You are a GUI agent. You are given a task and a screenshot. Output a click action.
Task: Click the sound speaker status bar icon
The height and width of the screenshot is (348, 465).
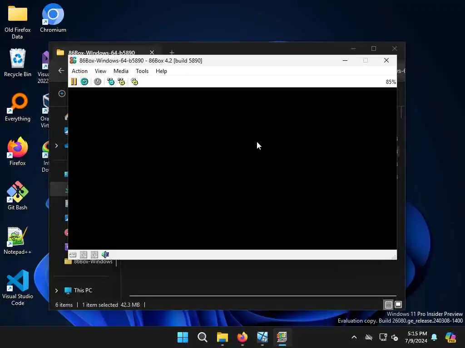tap(105, 255)
